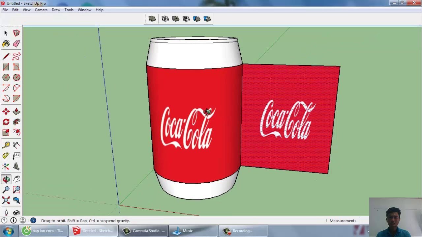The width and height of the screenshot is (422, 237).
Task: Select the Intersect solid tool
Action: pyautogui.click(x=165, y=19)
